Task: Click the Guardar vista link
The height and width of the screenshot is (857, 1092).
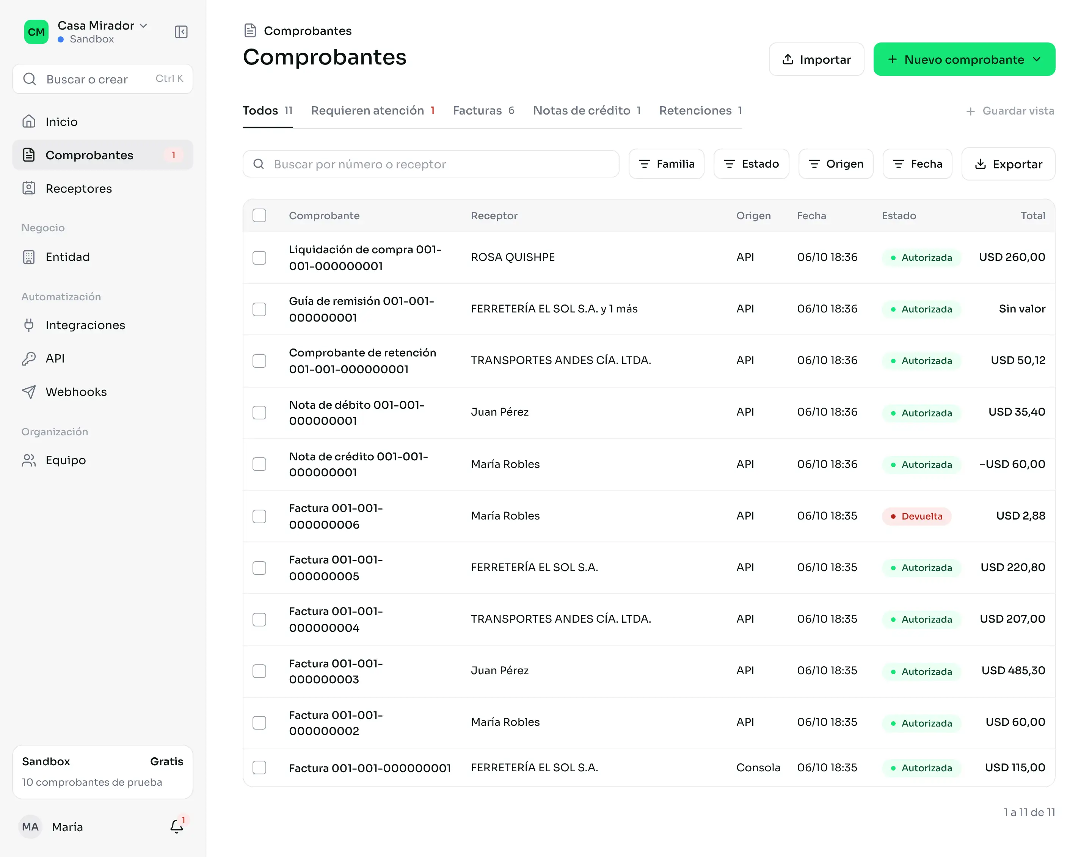Action: (1010, 111)
